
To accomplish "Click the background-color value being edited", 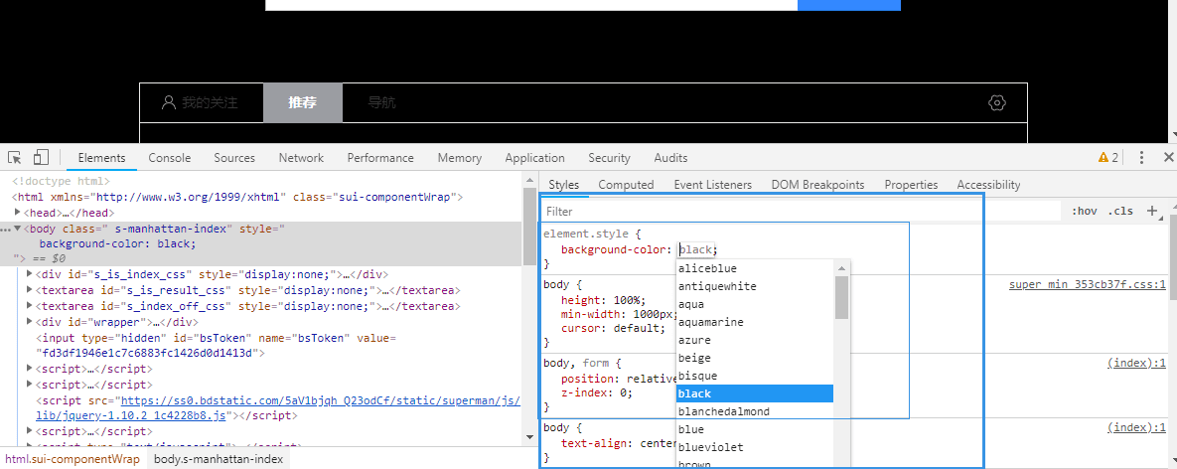I will pos(696,249).
